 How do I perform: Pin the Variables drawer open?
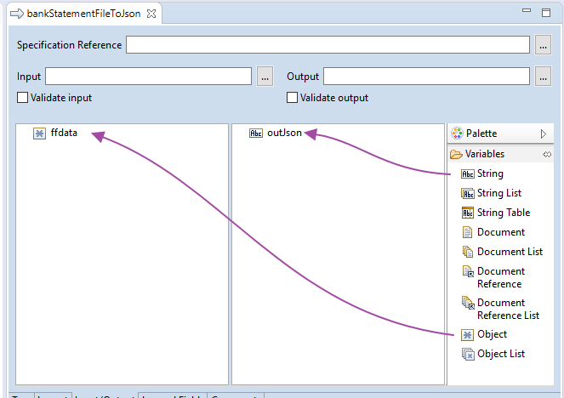(547, 154)
